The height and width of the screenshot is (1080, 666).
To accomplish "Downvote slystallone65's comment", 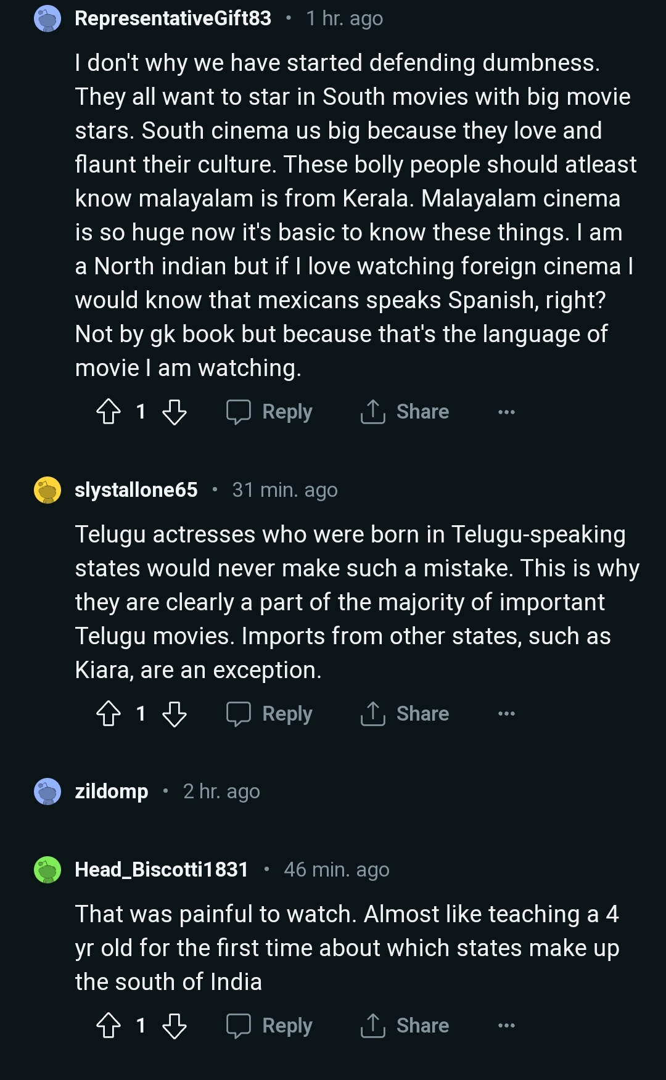I will (x=175, y=714).
